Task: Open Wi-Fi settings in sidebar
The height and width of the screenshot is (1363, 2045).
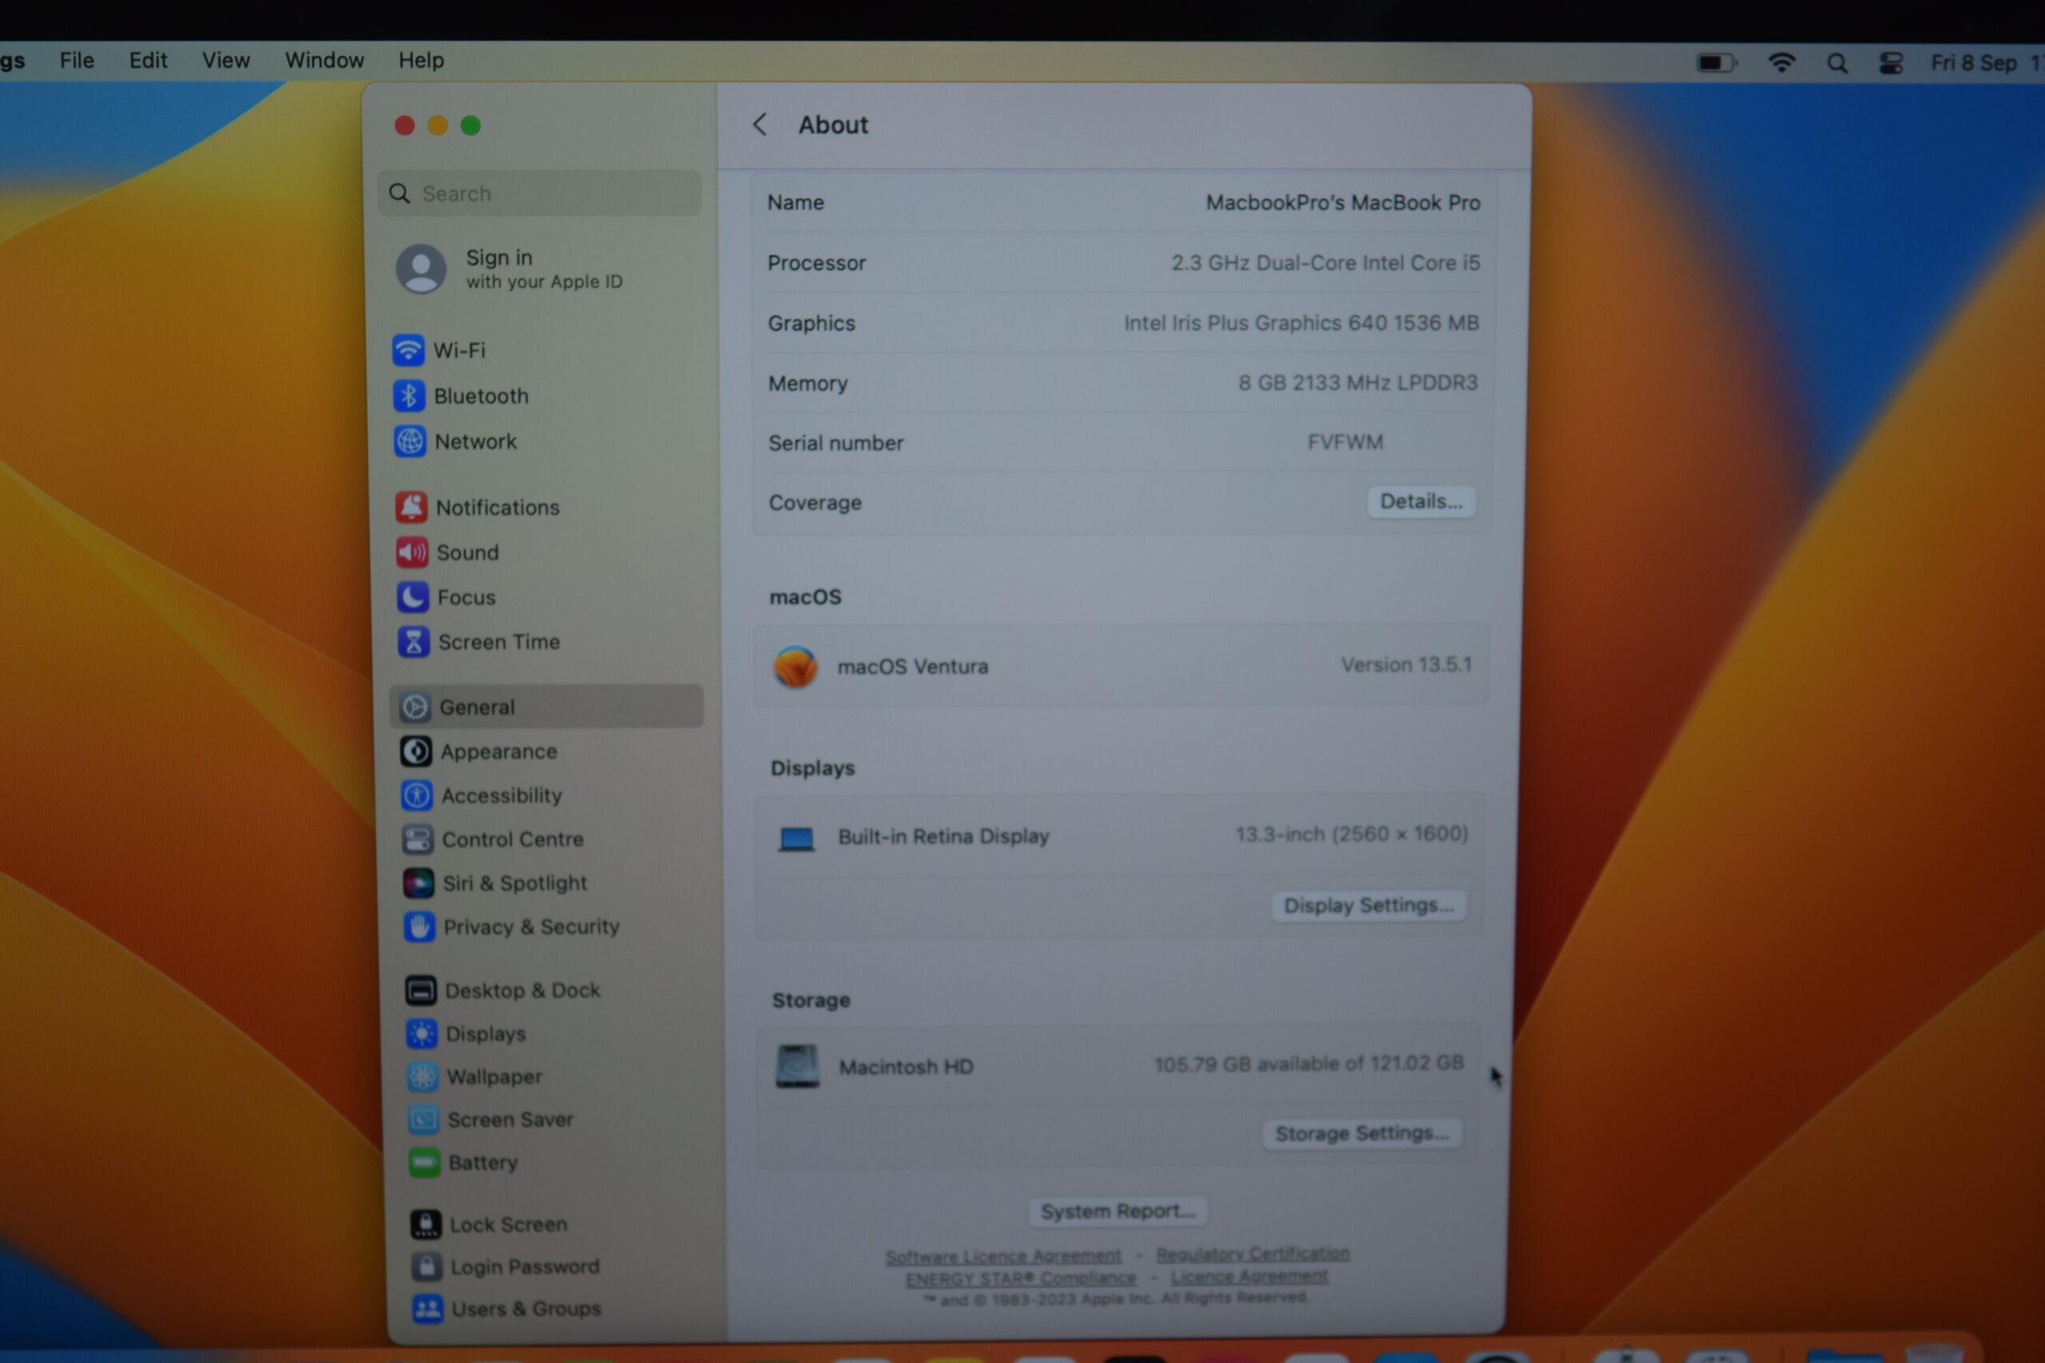Action: (459, 351)
